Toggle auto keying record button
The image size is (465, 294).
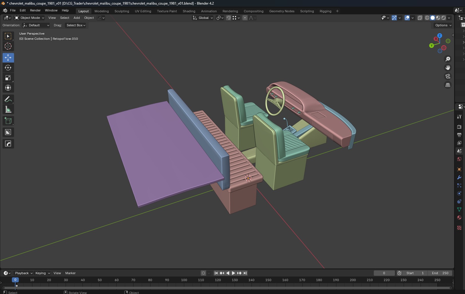(x=203, y=273)
